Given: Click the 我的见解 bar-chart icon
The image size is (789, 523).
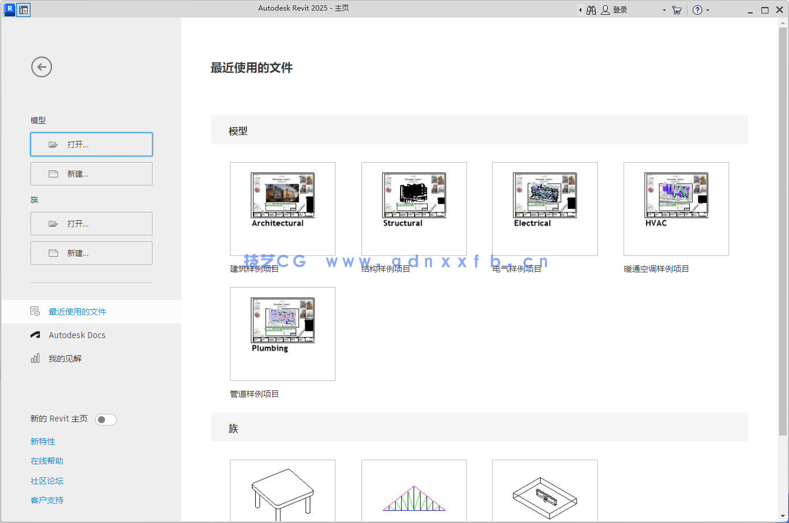Looking at the screenshot, I should click(34, 358).
